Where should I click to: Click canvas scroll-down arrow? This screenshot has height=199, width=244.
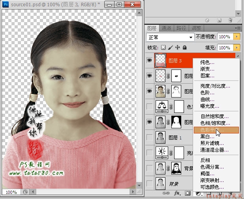coord(139,186)
